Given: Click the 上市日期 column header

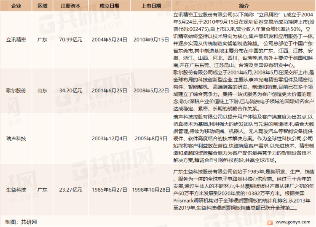Looking at the screenshot, I should 151,6.
